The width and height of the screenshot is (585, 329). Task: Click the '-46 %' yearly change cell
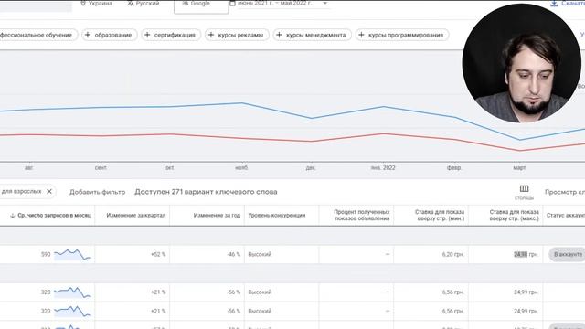tap(234, 254)
